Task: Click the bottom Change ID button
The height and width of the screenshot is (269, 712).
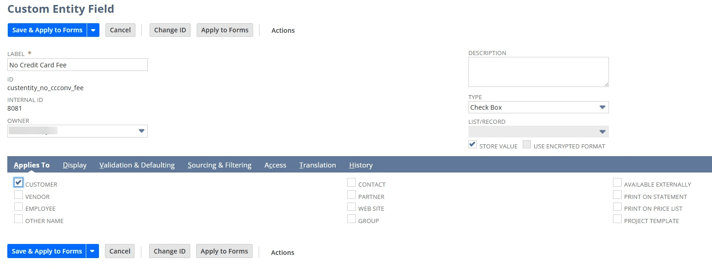Action: [x=170, y=251]
